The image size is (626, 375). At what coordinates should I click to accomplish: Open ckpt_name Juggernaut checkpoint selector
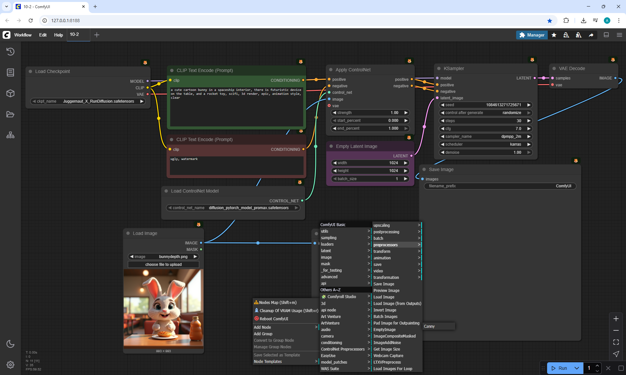click(87, 101)
